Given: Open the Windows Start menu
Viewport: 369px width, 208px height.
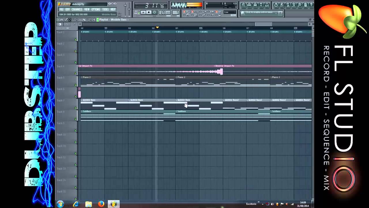Looking at the screenshot, I should [60, 204].
